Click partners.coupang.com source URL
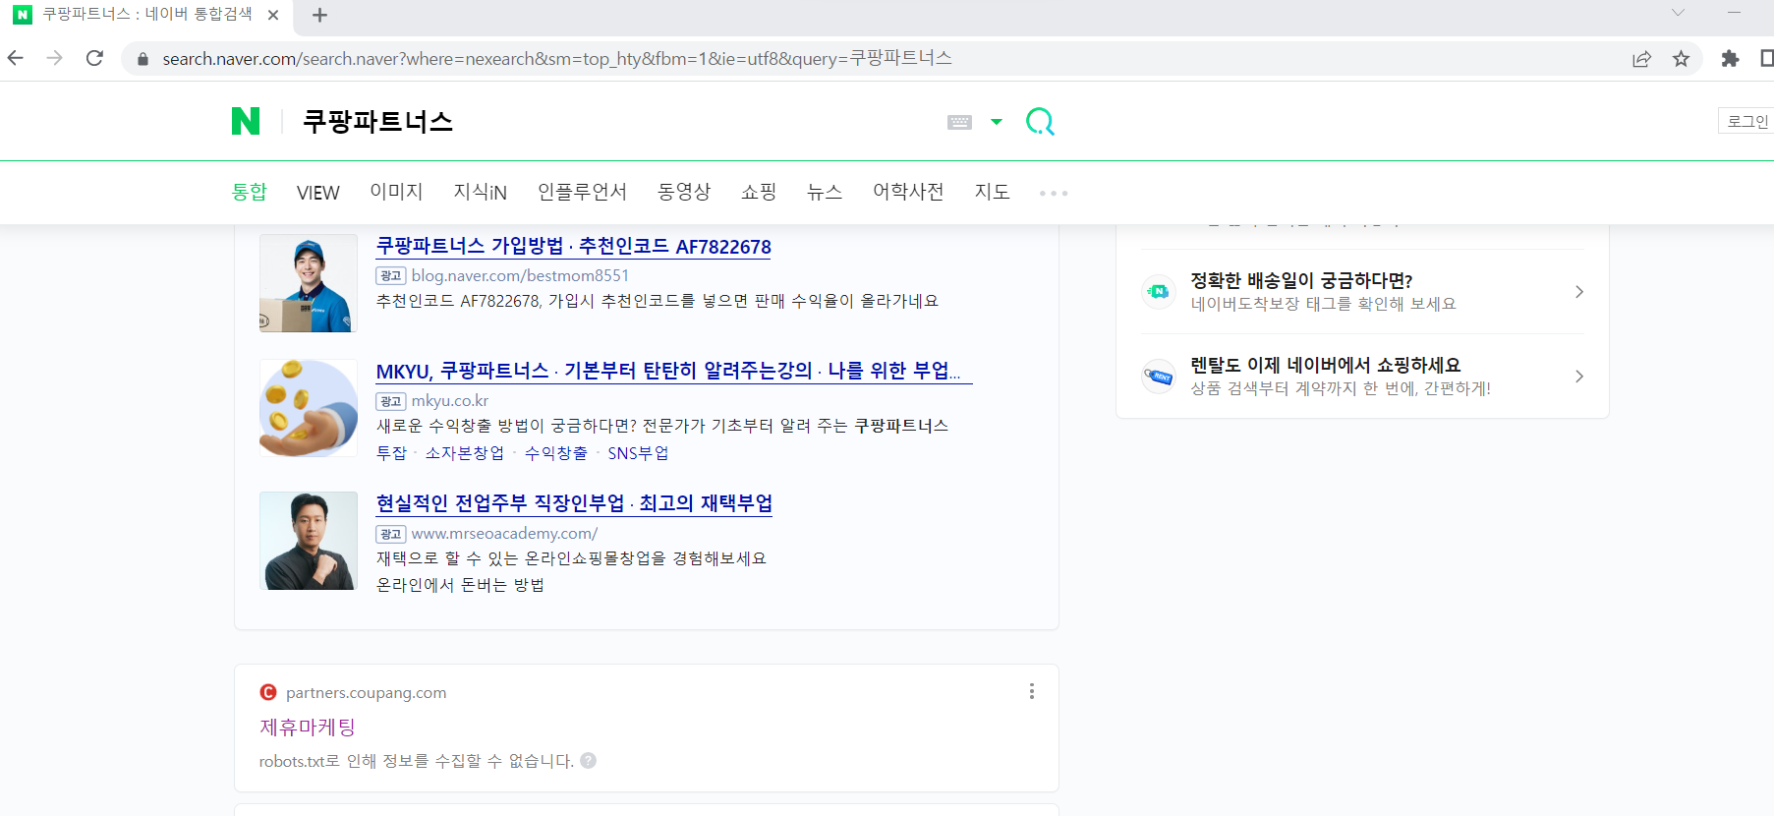The height and width of the screenshot is (816, 1774). tap(366, 692)
